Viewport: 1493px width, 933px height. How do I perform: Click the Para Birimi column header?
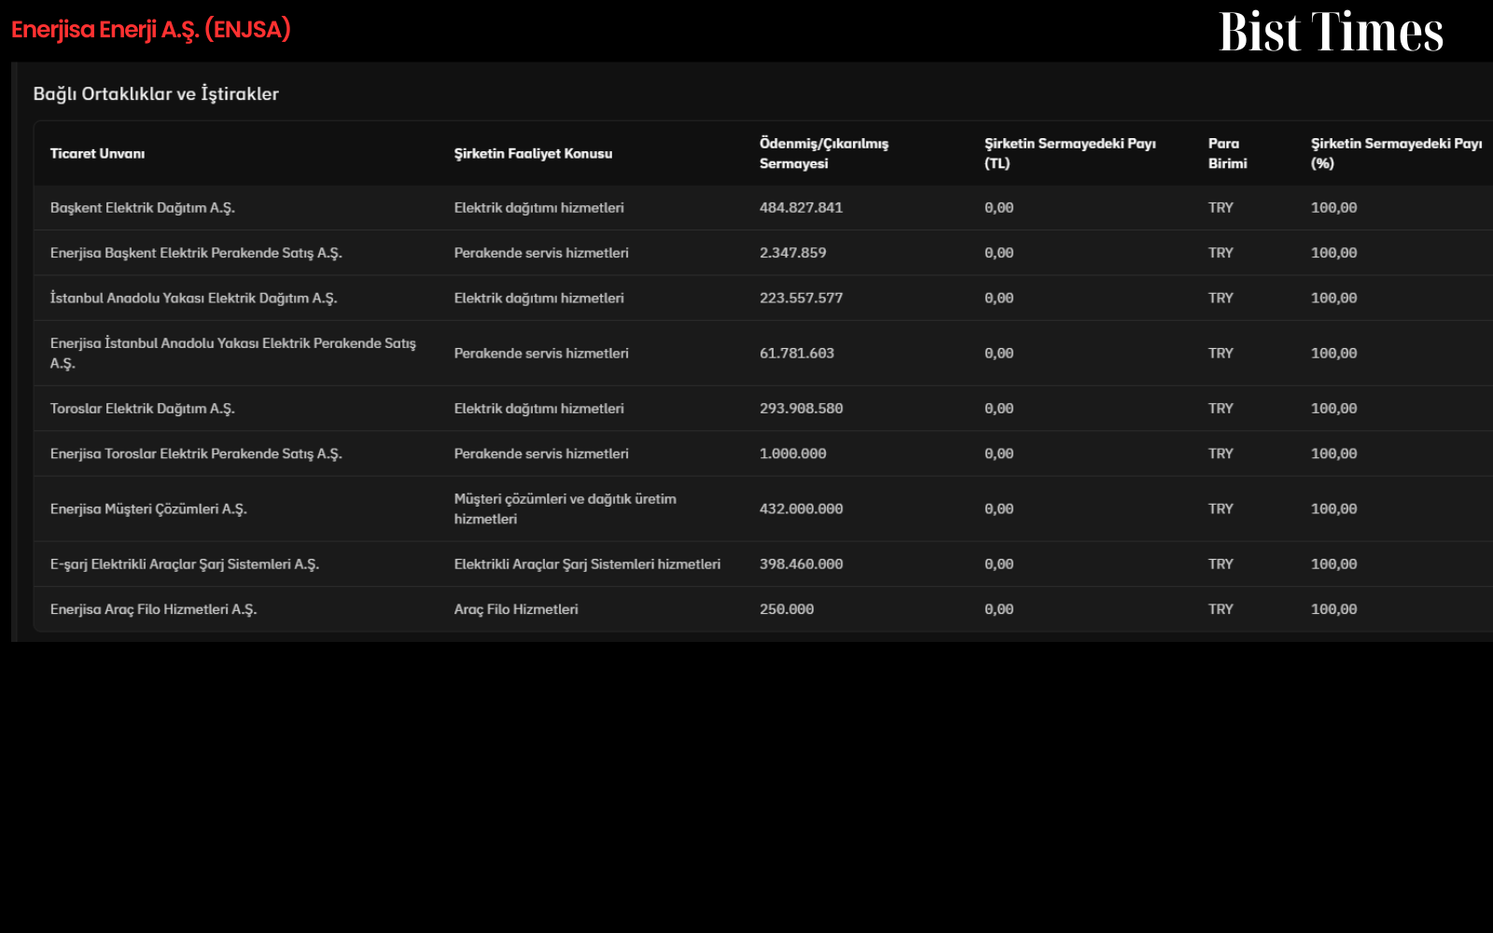pos(1227,153)
